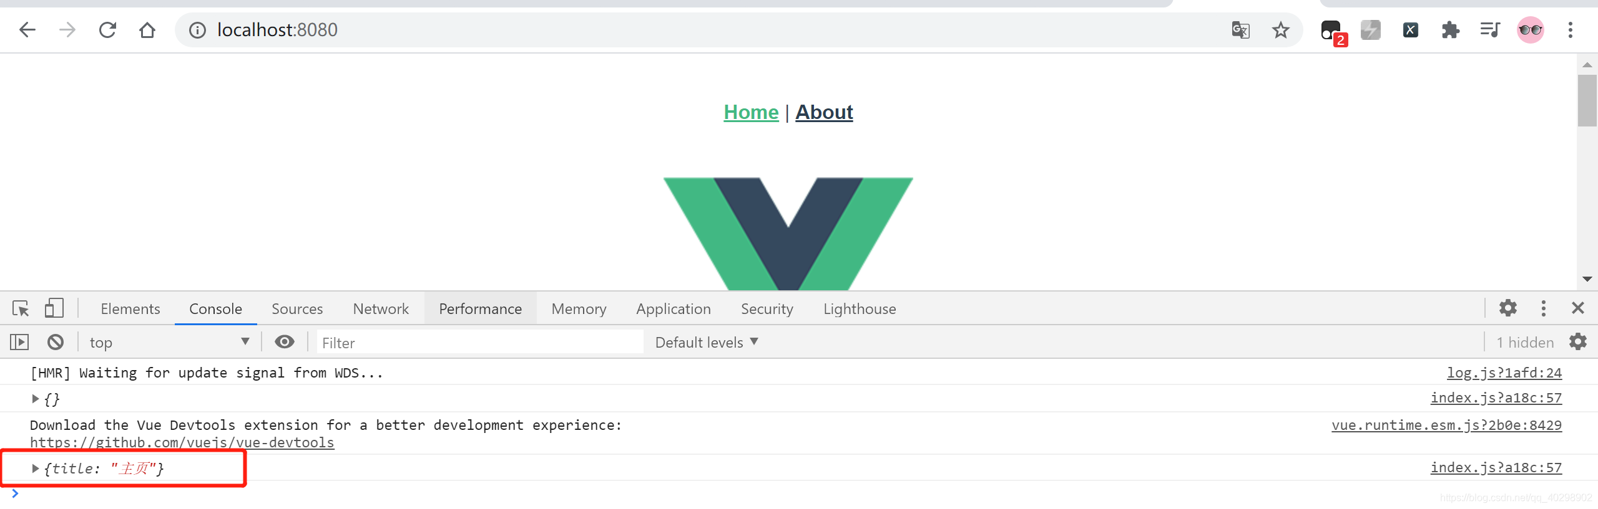This screenshot has width=1598, height=509.
Task: Bookmark this page with the star icon
Action: (1281, 30)
